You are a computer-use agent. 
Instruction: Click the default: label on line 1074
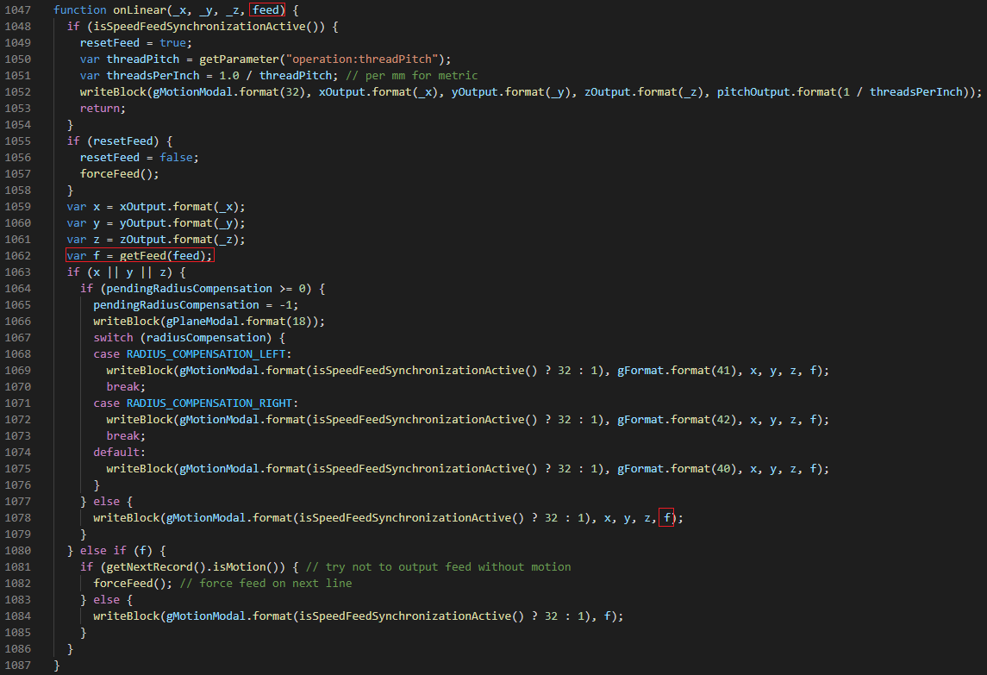point(120,452)
